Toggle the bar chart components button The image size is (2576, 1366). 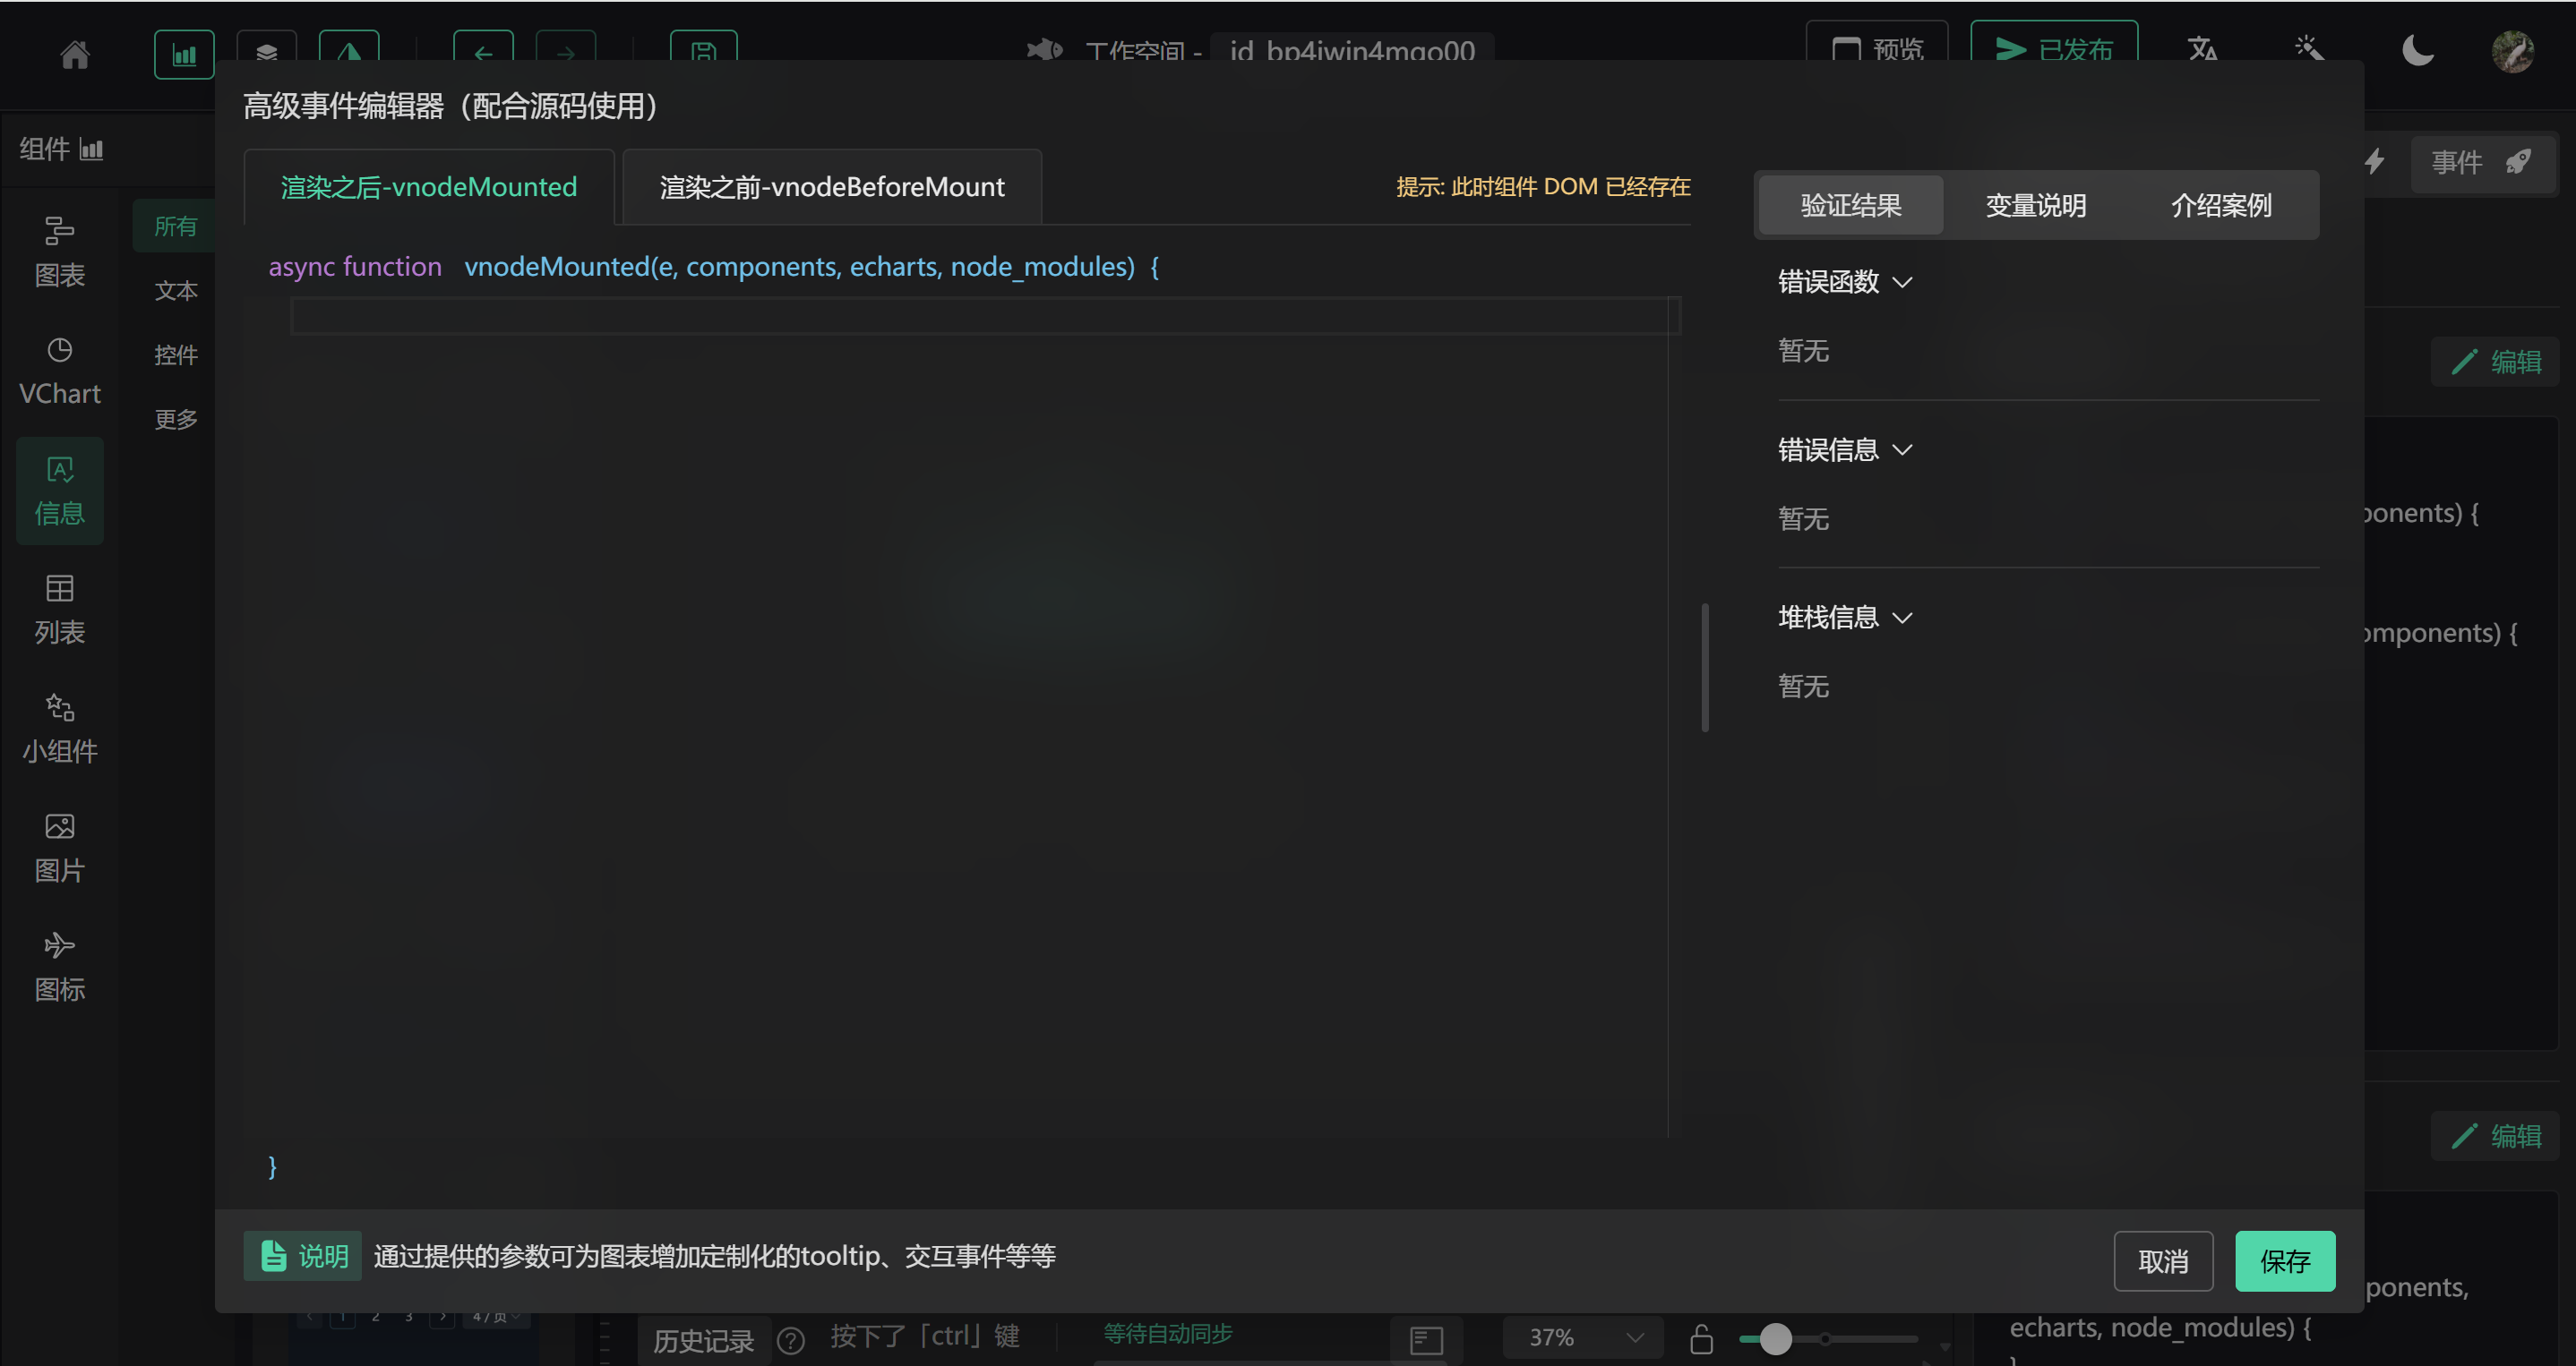(184, 54)
